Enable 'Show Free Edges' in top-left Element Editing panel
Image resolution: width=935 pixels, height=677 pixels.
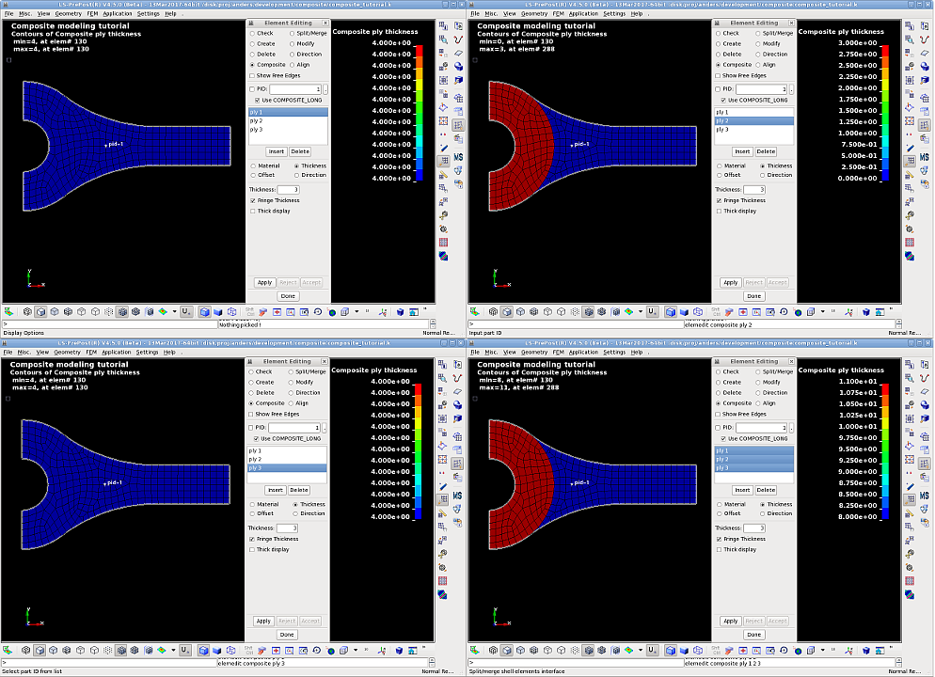click(x=251, y=75)
